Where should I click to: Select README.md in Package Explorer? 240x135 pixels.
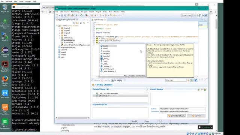tap(68, 42)
